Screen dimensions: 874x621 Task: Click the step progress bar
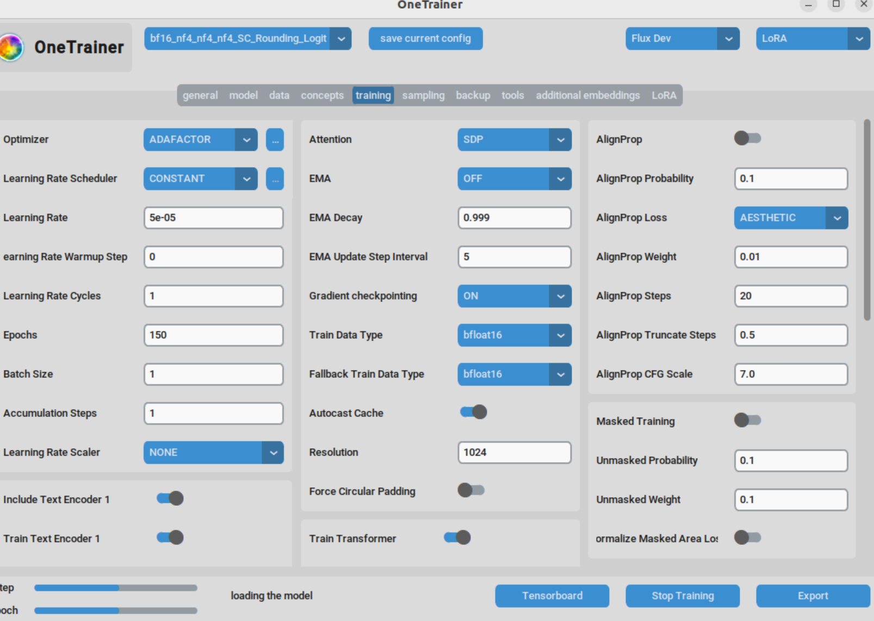point(116,588)
